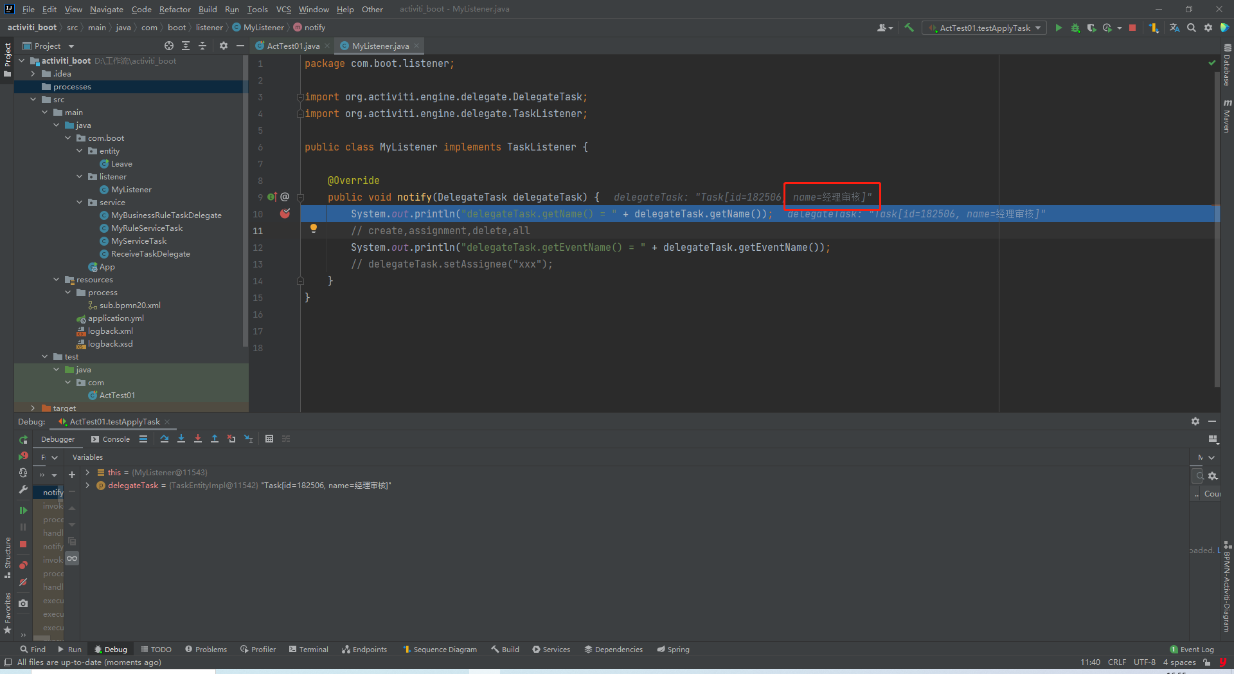
Task: Toggle the read-only lock icon in the status bar
Action: point(1206,662)
